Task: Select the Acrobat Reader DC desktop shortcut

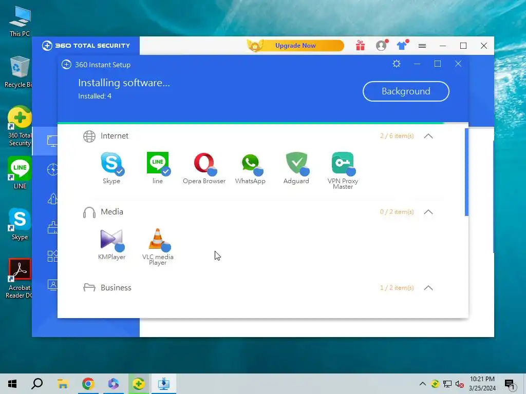Action: point(20,279)
